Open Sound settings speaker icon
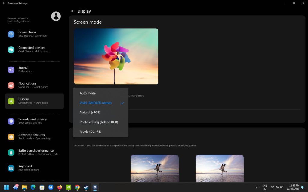This screenshot has width=308, height=192. click(11, 70)
